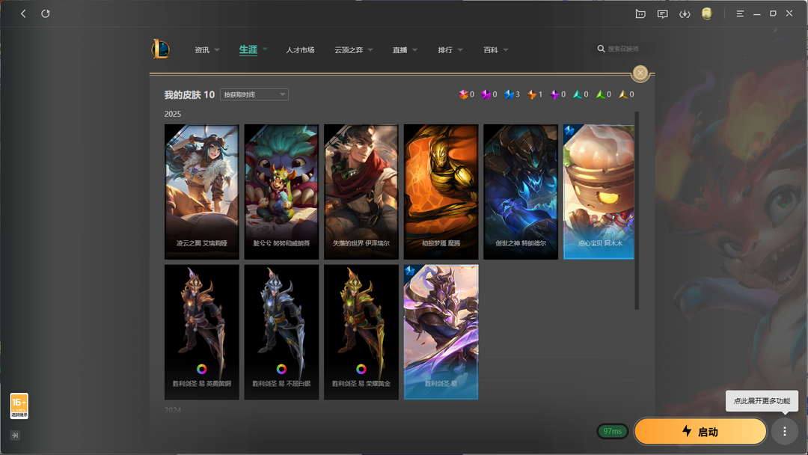Go back with the left arrow icon
808x455 pixels.
click(23, 14)
